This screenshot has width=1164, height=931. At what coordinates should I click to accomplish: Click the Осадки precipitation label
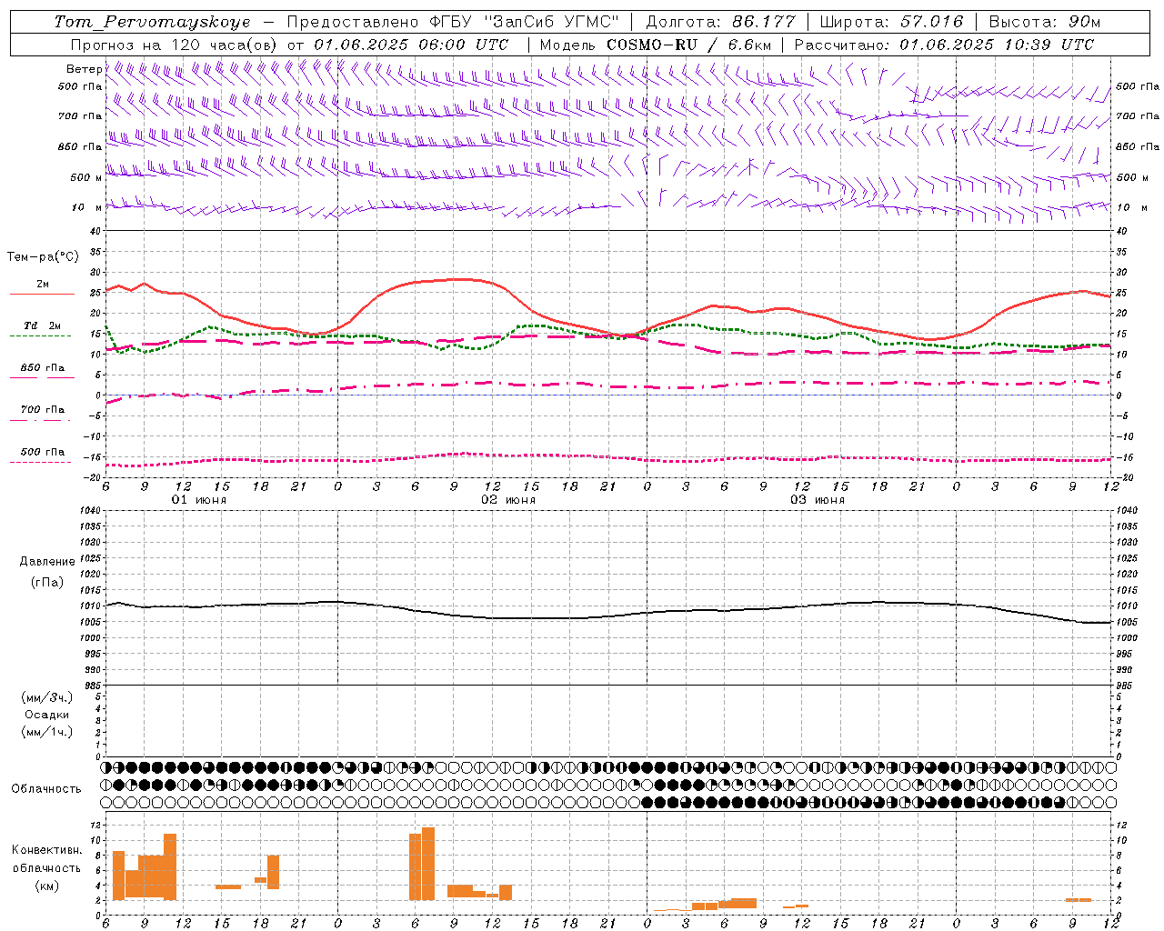click(47, 715)
